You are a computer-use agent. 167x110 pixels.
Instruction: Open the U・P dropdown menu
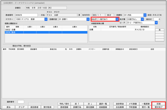[156, 23]
